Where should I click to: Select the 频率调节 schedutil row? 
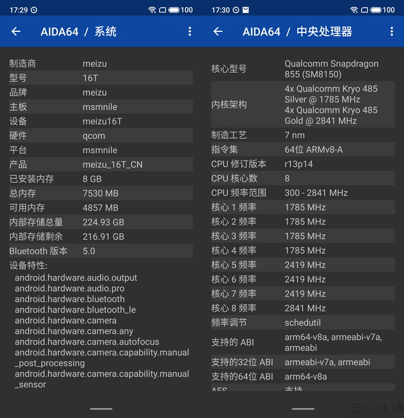pos(303,323)
